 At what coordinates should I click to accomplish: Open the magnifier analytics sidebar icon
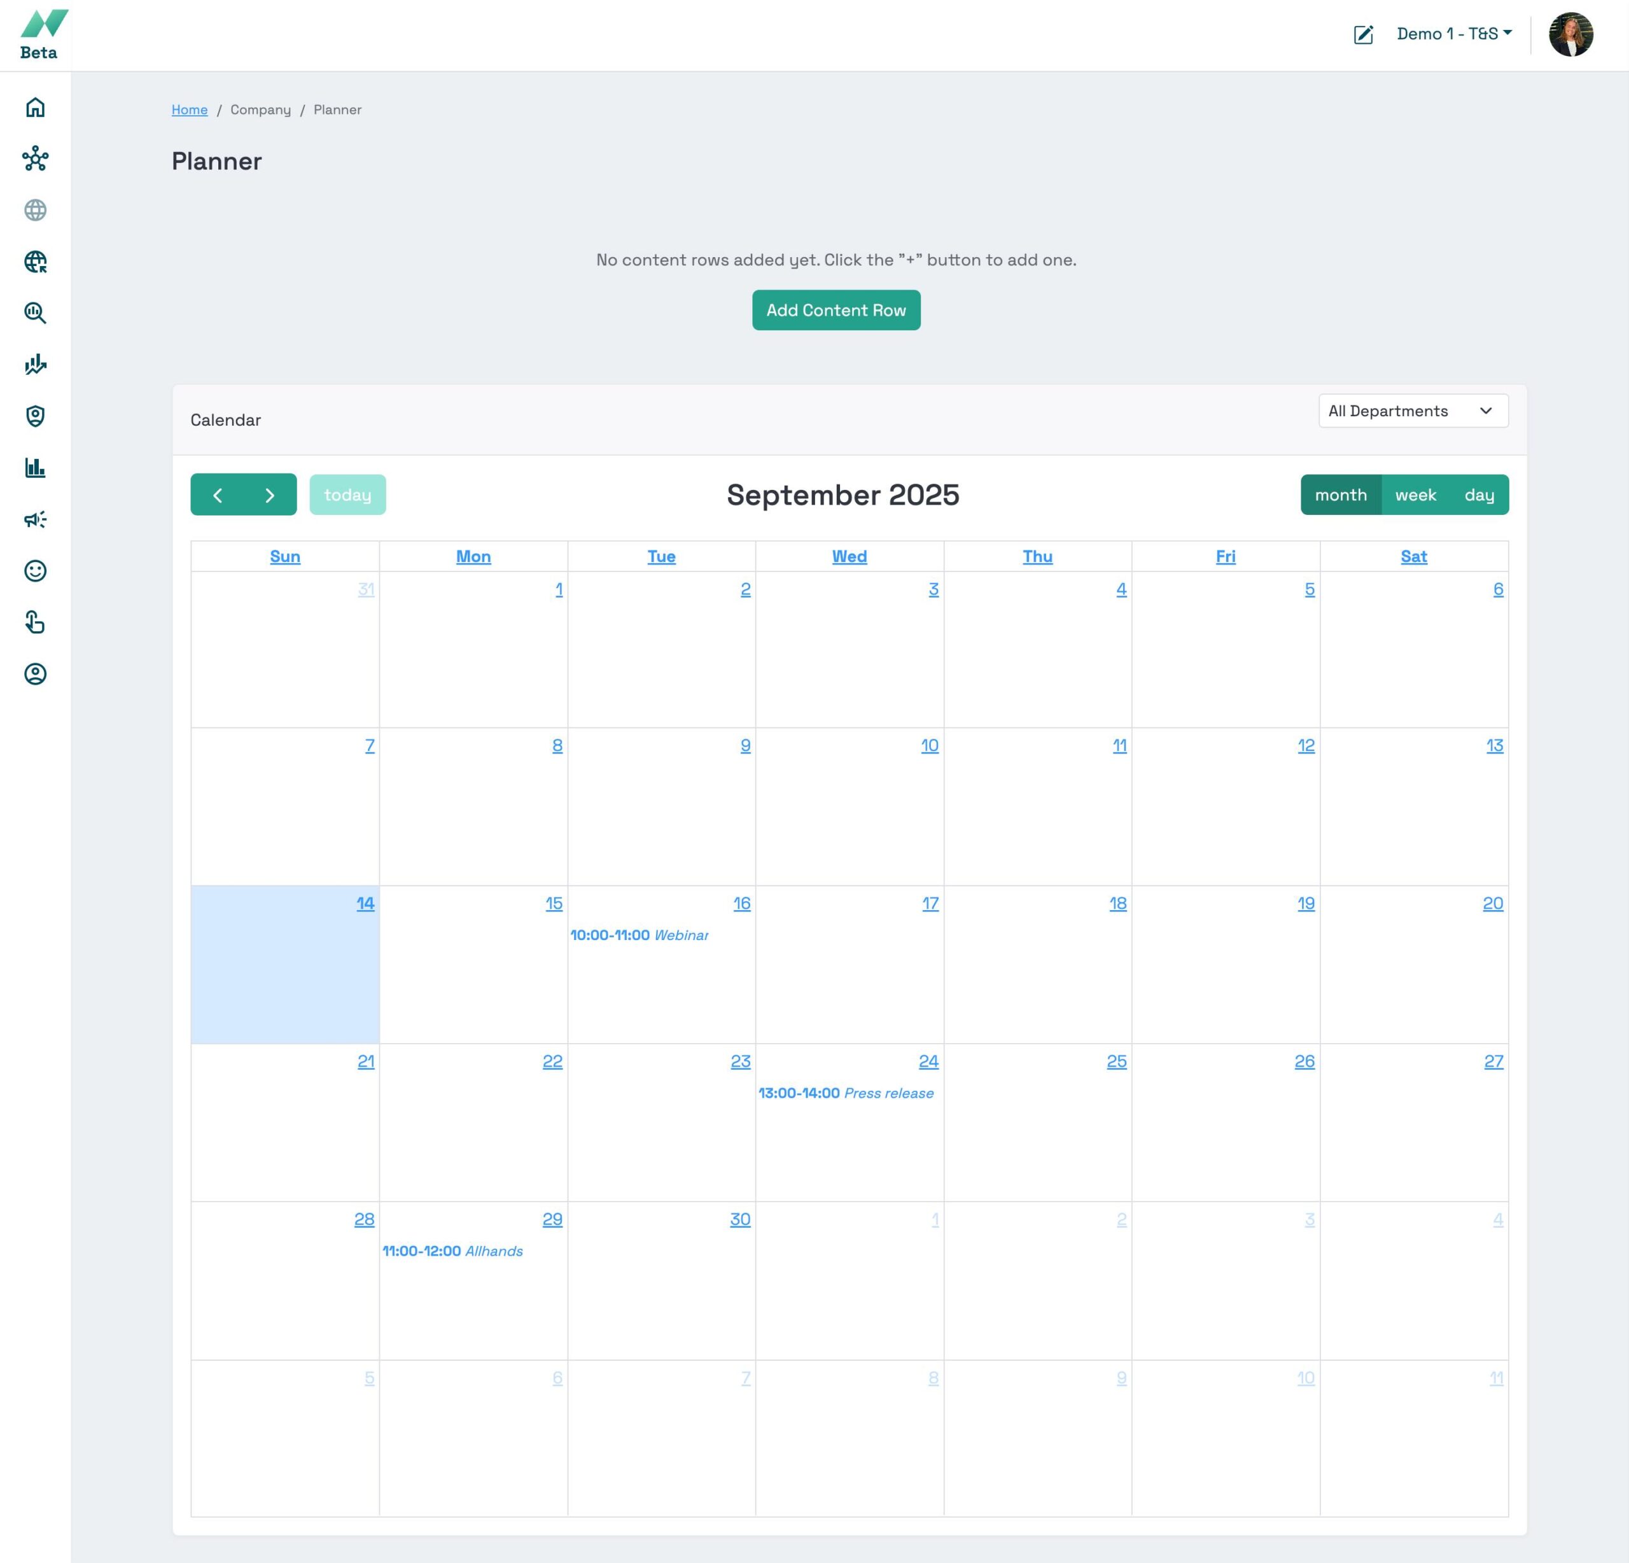coord(35,312)
